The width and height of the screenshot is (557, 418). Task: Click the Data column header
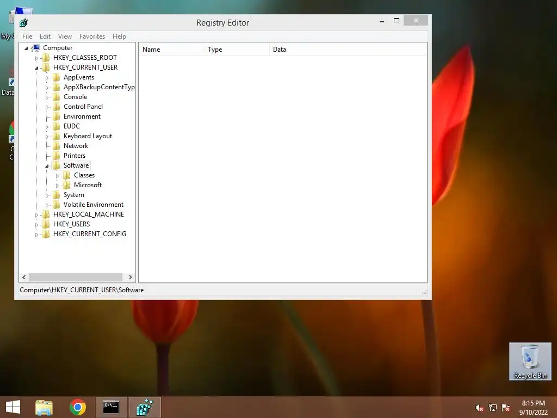348,50
